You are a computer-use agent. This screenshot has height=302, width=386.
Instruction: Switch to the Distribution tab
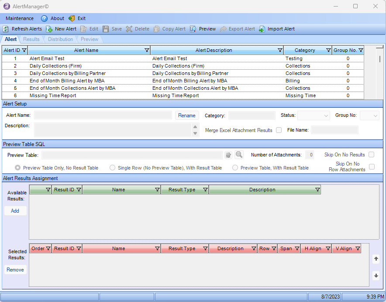point(60,39)
